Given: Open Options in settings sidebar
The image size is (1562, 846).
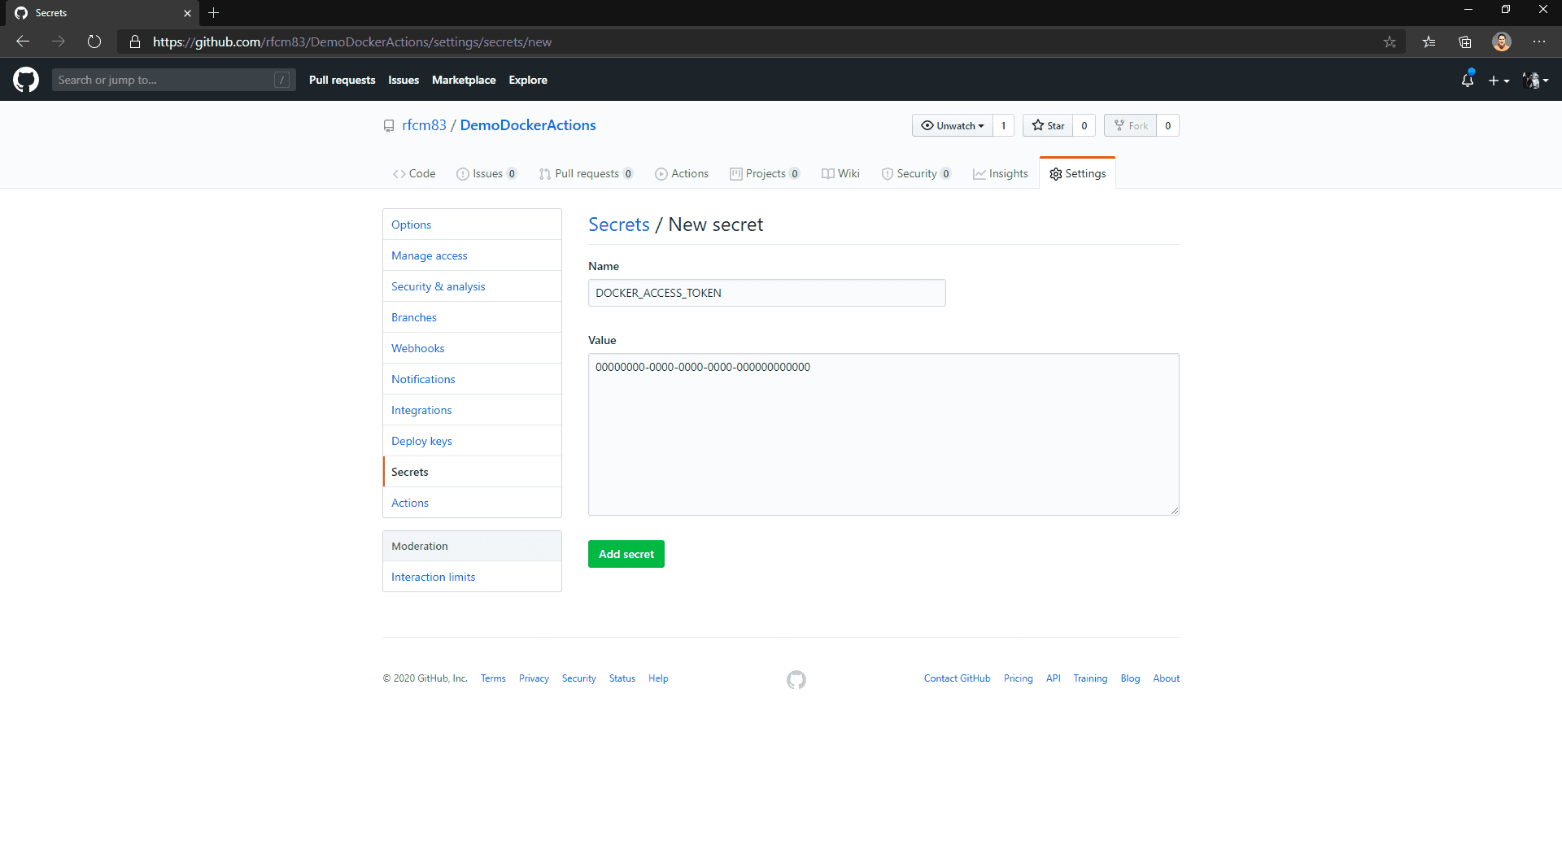Looking at the screenshot, I should click(x=472, y=225).
